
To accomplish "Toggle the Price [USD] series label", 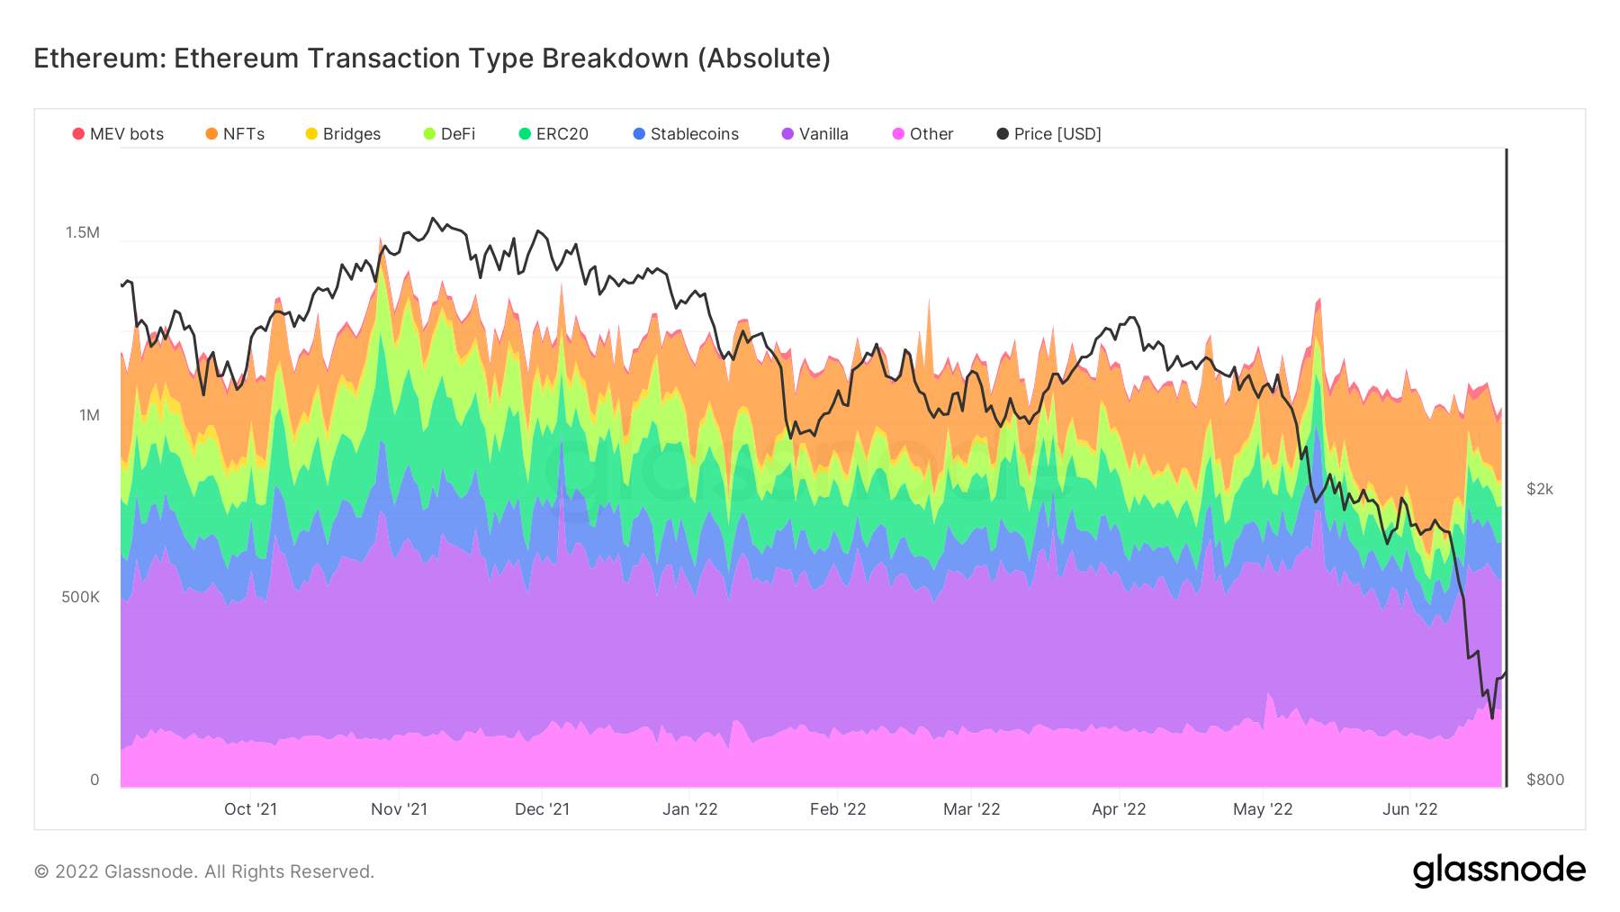I will (1057, 134).
